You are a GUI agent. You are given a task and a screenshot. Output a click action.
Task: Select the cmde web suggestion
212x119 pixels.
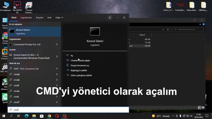click(32, 91)
